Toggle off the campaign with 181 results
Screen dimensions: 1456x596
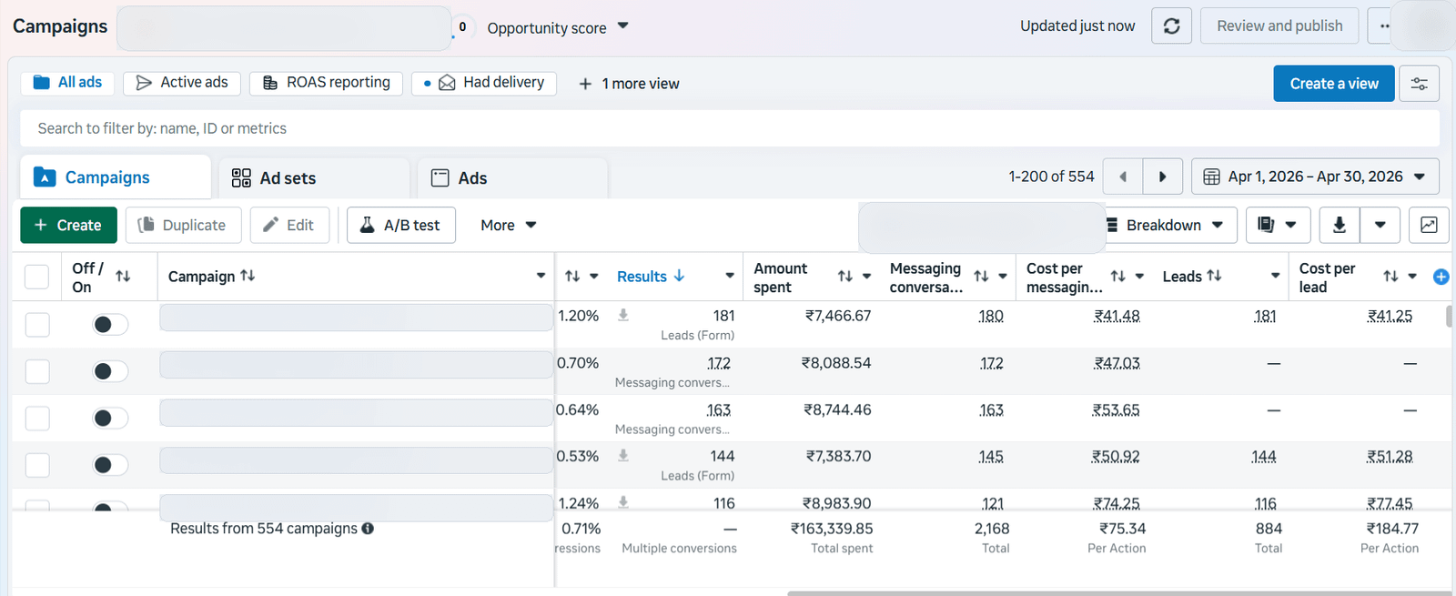click(110, 324)
